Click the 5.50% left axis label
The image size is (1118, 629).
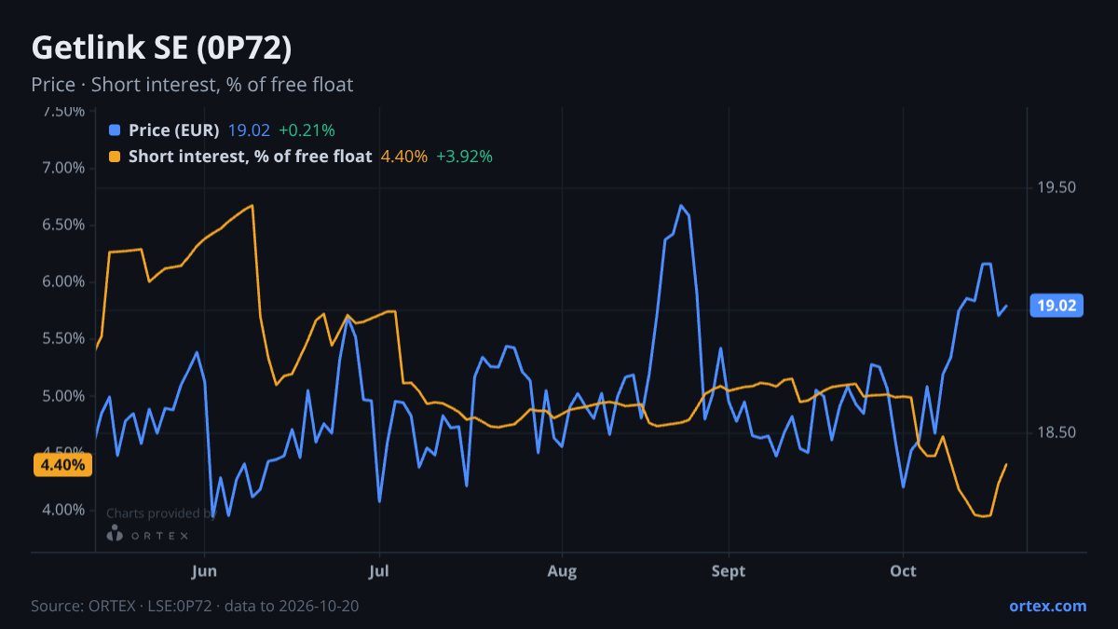point(64,338)
